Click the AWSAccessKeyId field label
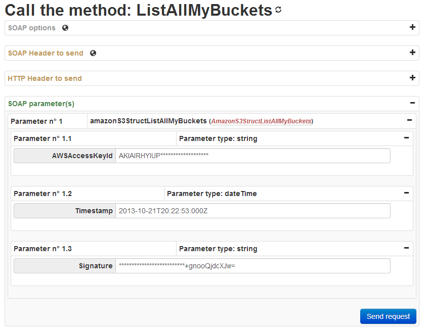This screenshot has width=426, height=332. pos(82,156)
